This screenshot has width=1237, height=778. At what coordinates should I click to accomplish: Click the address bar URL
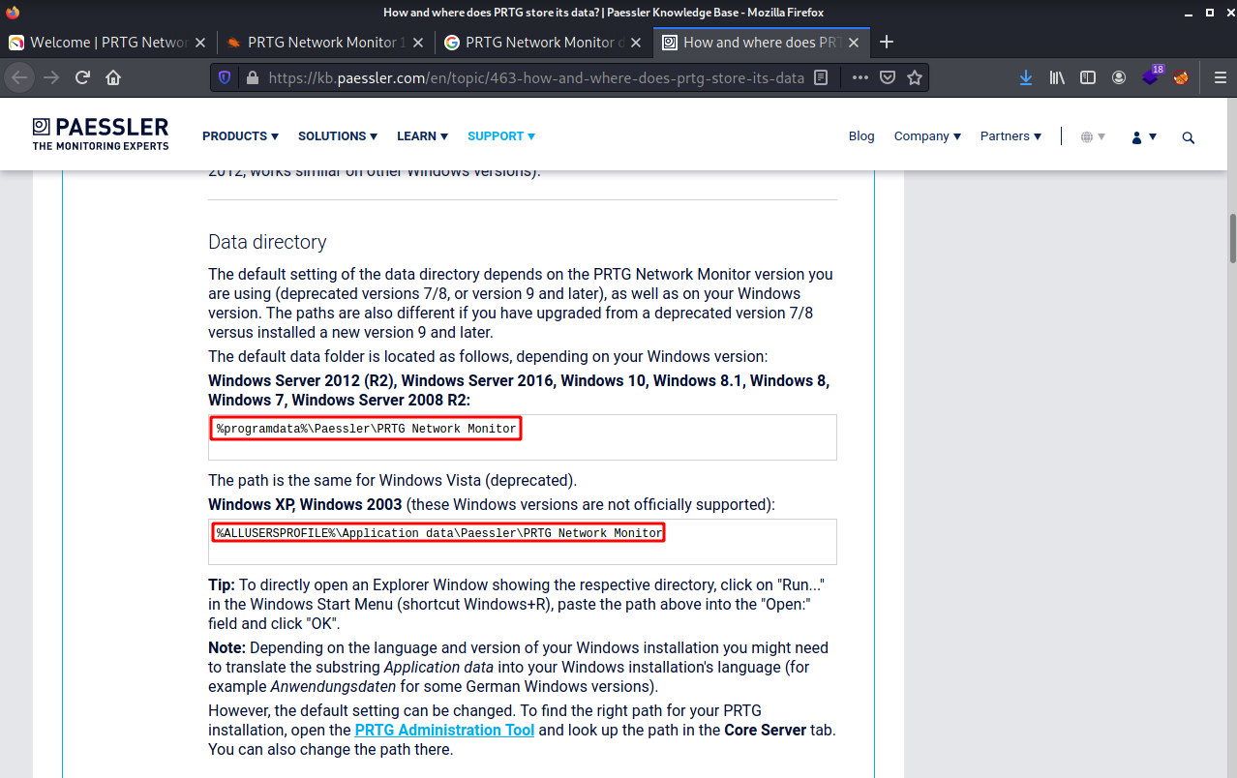[536, 77]
